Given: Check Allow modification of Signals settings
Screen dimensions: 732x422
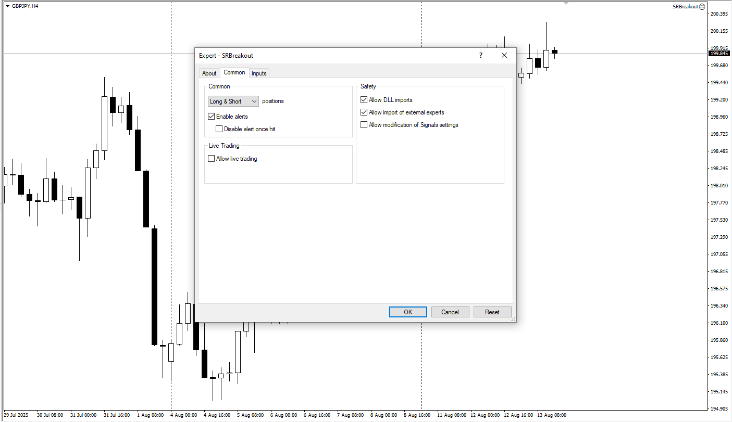Looking at the screenshot, I should click(364, 125).
